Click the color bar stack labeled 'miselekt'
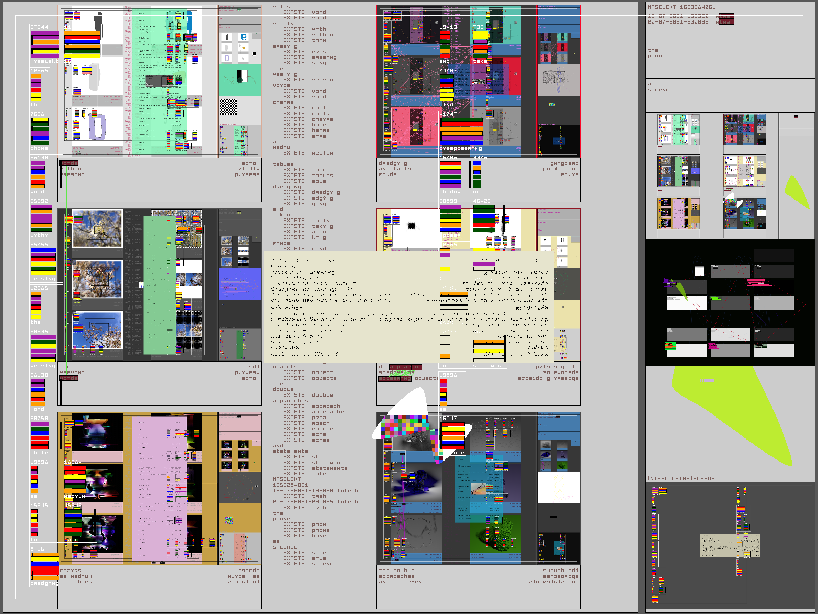Image resolution: width=818 pixels, height=614 pixels. coord(45,45)
